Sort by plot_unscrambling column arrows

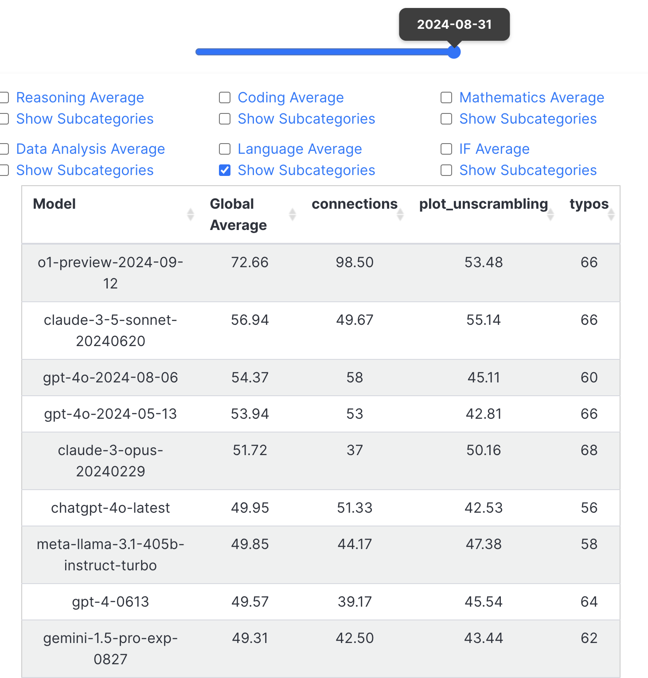pos(550,214)
